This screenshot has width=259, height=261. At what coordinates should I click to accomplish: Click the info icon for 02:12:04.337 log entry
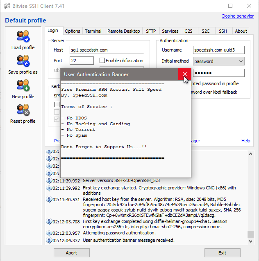[x=49, y=241]
